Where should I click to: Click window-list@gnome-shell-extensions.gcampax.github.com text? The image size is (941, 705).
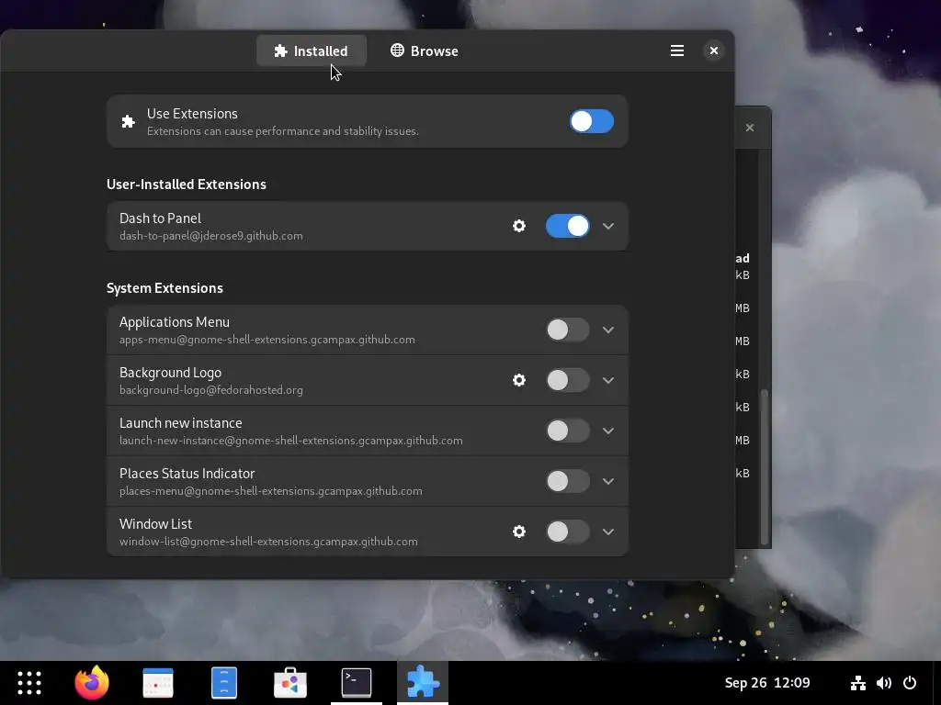point(268,542)
